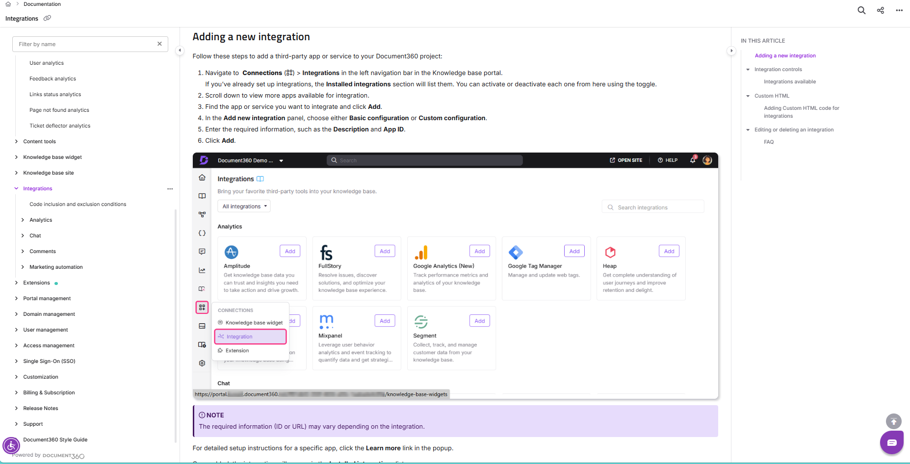Screen dimensions: 910x464
Task: Open Page not found analytics article
Action: pos(59,110)
